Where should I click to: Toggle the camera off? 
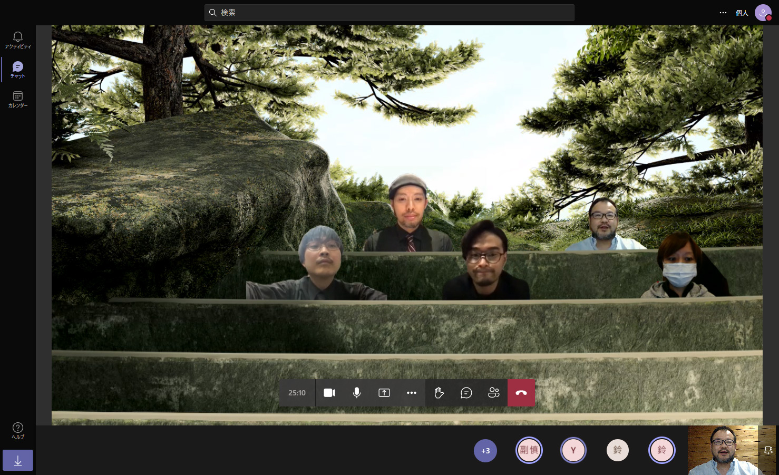(x=329, y=393)
